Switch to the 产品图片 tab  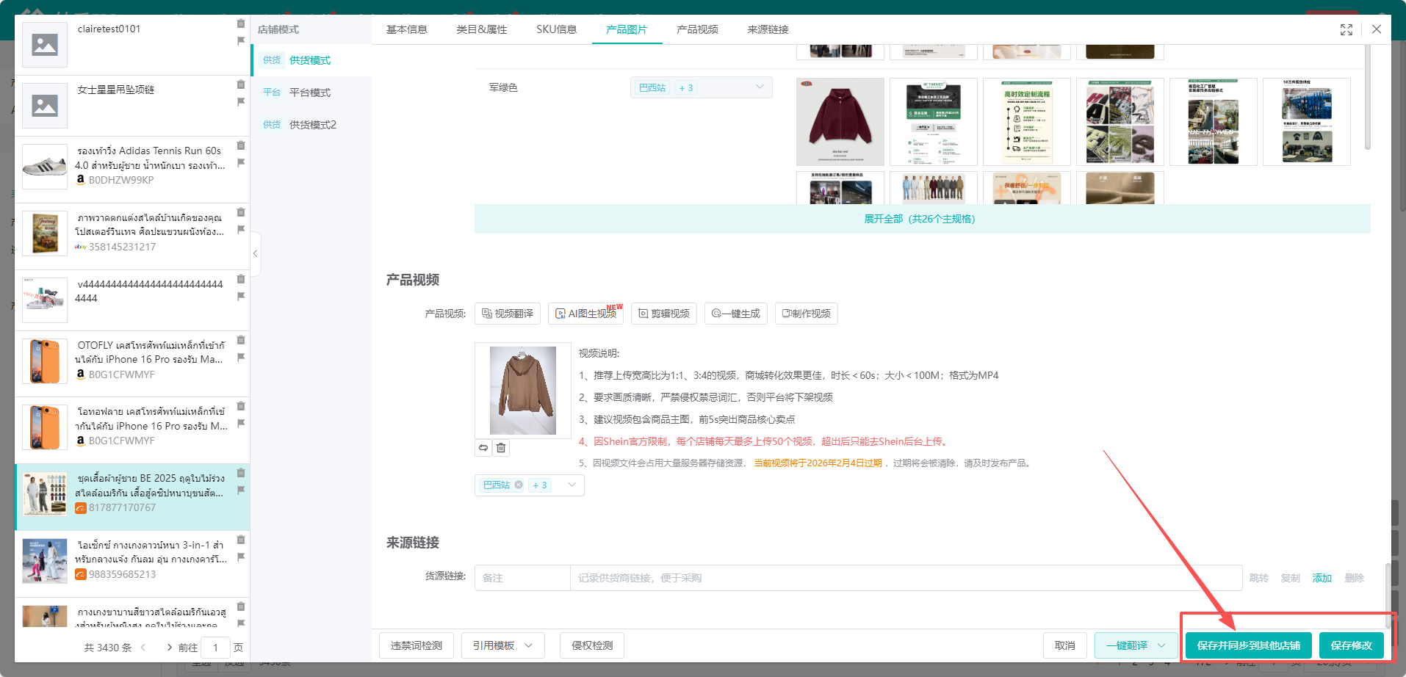(627, 29)
